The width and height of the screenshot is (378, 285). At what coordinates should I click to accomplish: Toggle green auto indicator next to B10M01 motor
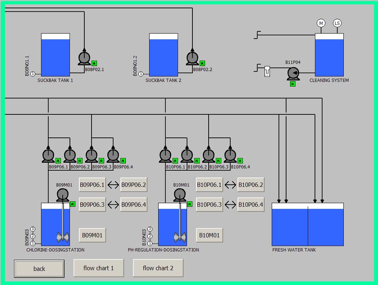(190, 204)
